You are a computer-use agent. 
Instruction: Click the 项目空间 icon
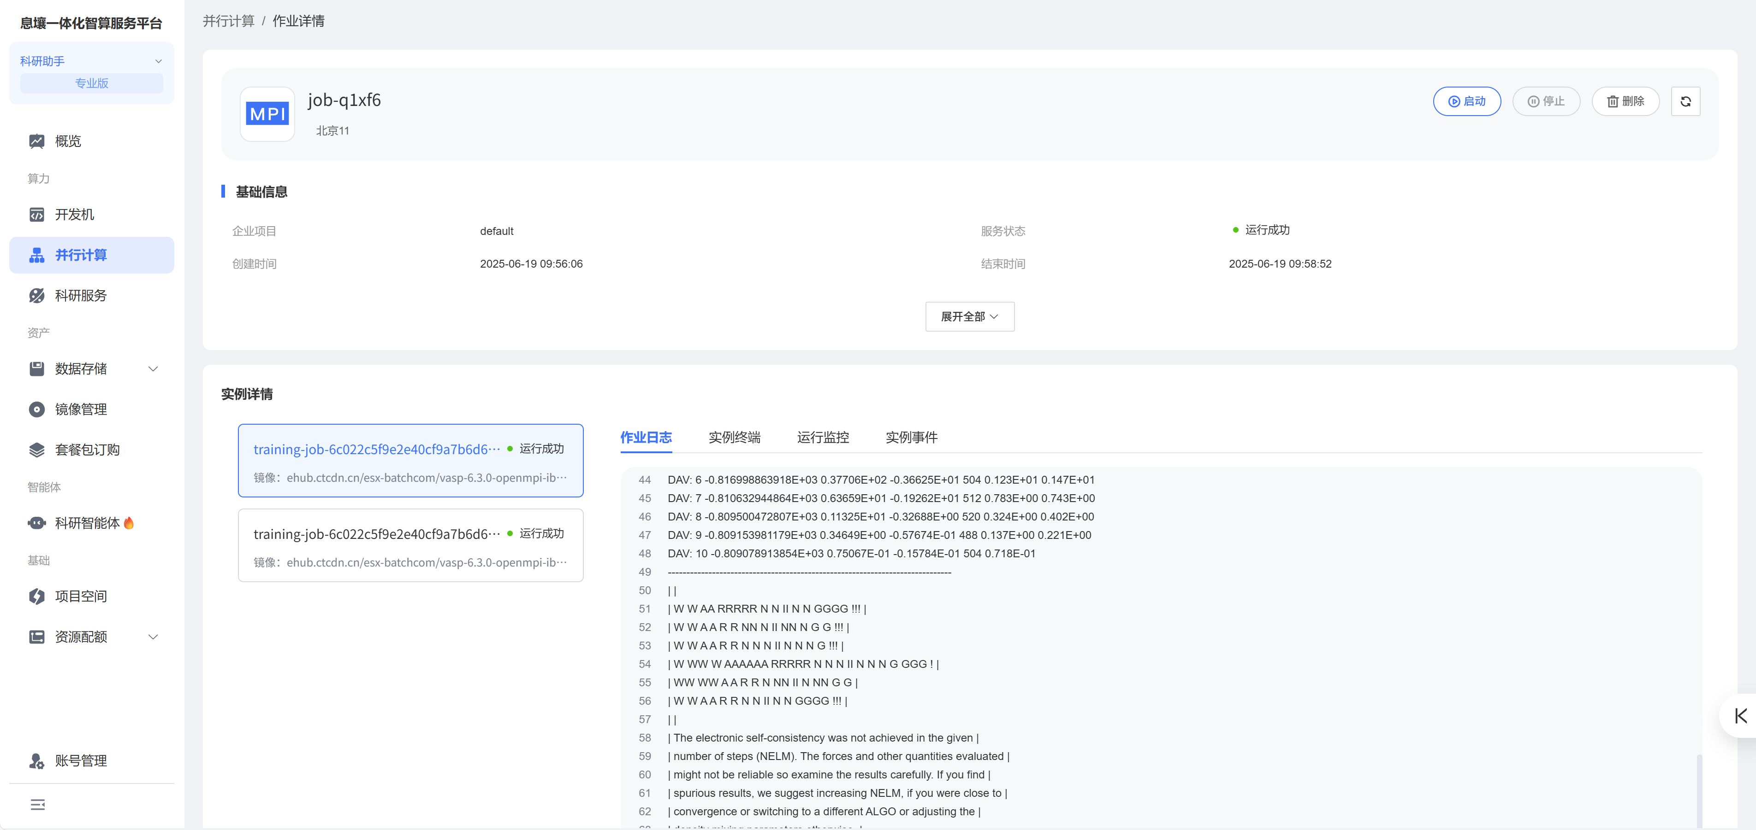(x=37, y=596)
